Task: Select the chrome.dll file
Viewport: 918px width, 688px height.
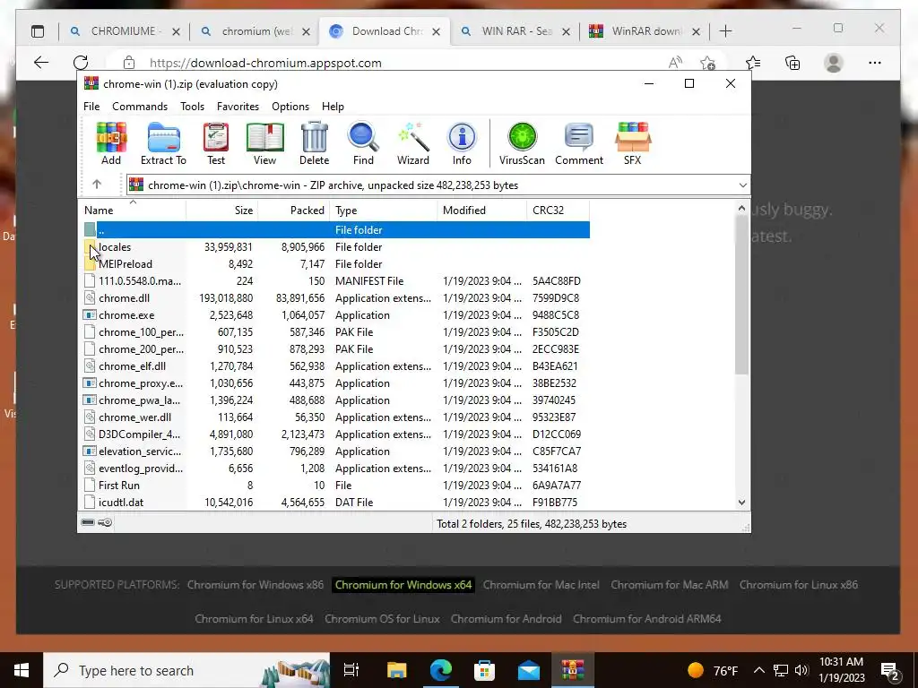Action: coord(334,297)
